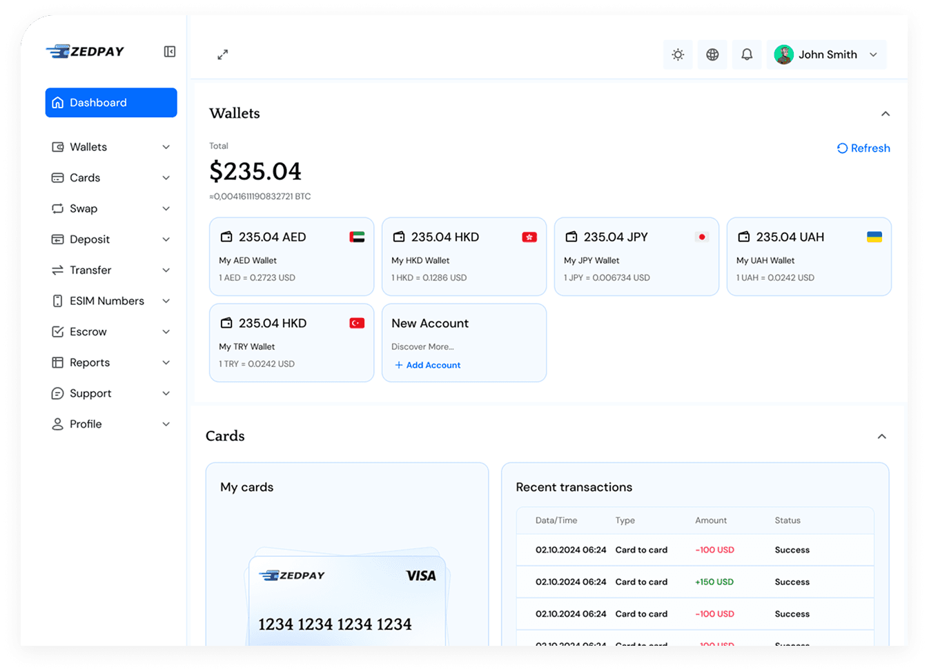Click the Reports sidebar icon
This screenshot has width=929, height=672.
click(x=58, y=363)
